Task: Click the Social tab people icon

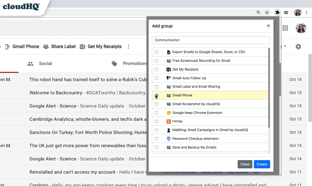Action: (30, 64)
